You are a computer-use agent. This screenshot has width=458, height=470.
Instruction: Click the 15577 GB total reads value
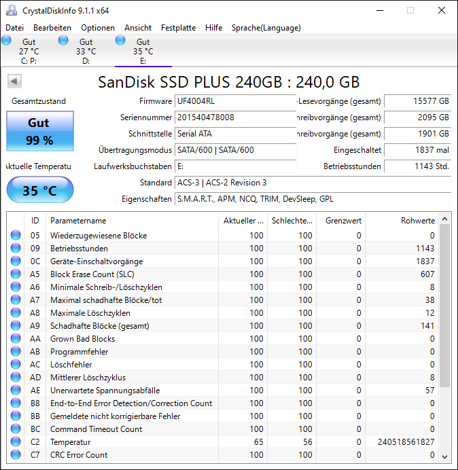417,101
